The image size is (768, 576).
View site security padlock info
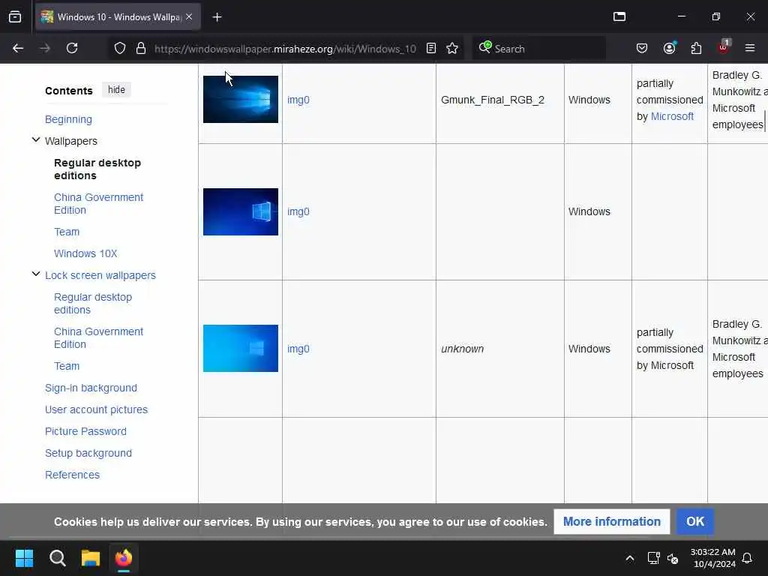(x=141, y=48)
